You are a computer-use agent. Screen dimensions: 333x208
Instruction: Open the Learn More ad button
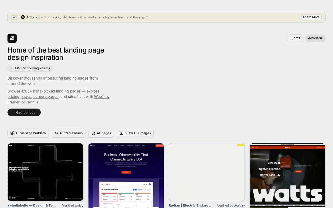point(311,17)
